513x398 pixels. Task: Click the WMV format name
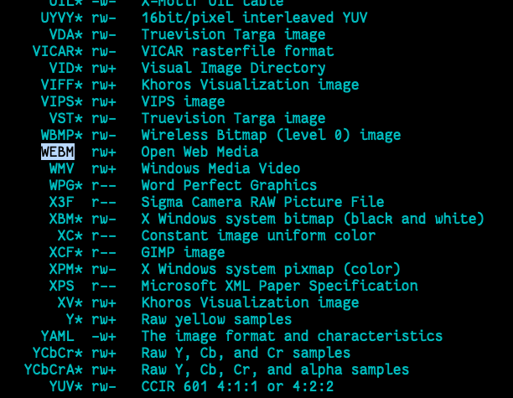tap(62, 168)
